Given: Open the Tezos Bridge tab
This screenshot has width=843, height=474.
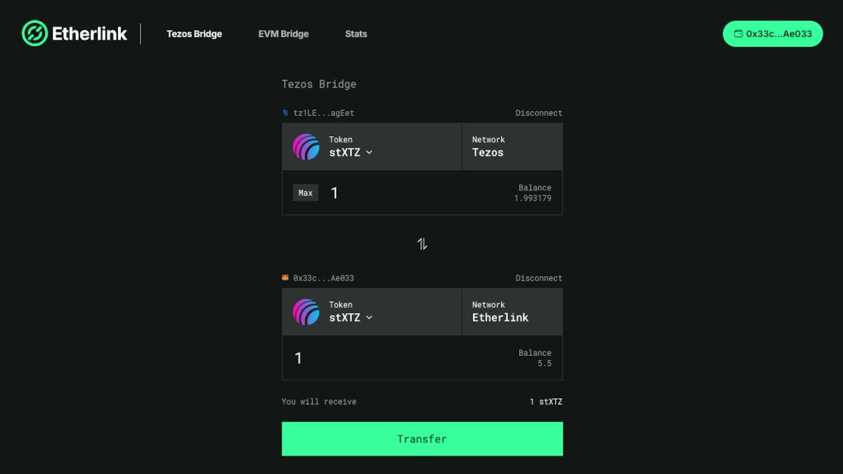Looking at the screenshot, I should pos(194,34).
